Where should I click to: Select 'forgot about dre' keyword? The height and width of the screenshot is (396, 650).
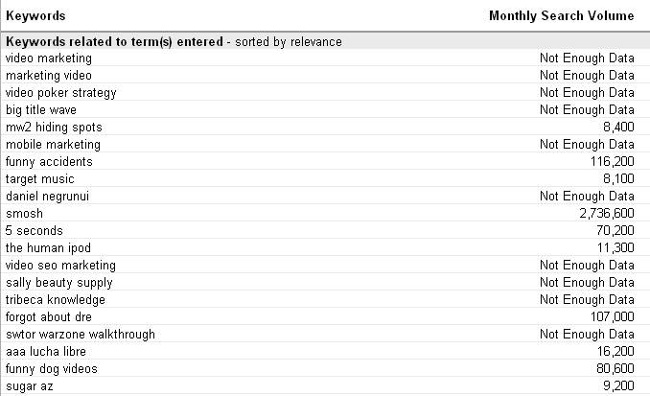[52, 316]
